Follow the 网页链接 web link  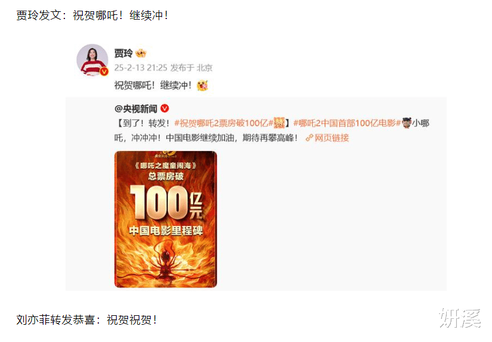tap(332, 138)
